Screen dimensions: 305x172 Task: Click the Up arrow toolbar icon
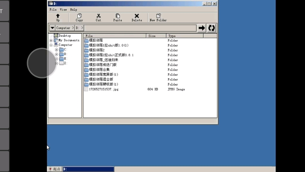(58, 16)
